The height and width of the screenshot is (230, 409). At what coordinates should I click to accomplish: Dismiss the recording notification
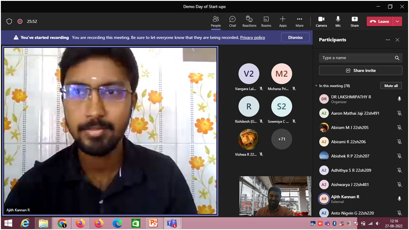pos(295,38)
